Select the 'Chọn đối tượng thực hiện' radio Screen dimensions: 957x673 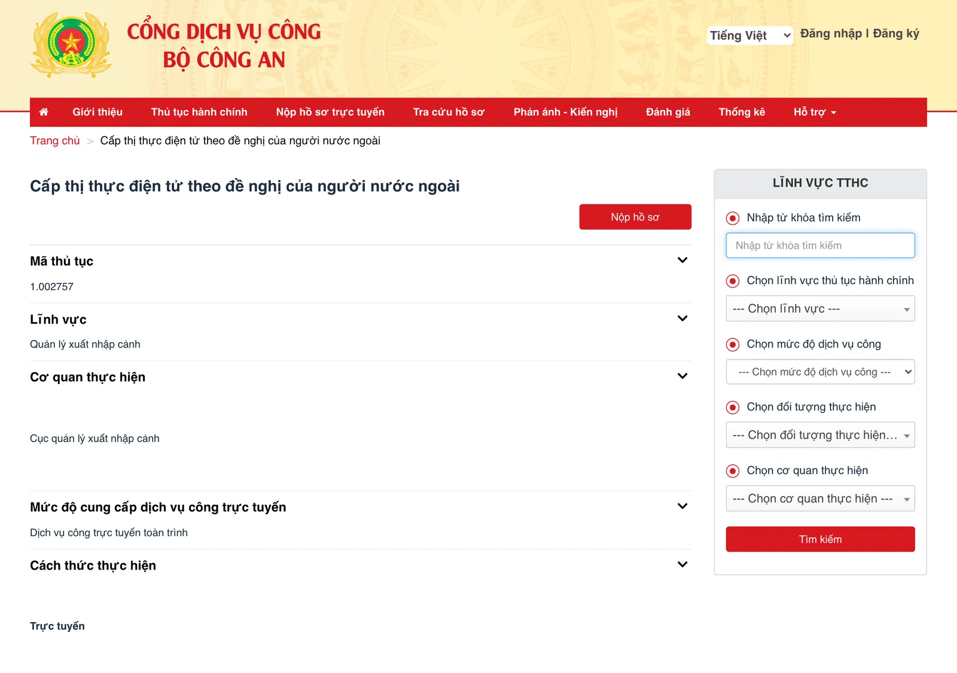coord(733,407)
